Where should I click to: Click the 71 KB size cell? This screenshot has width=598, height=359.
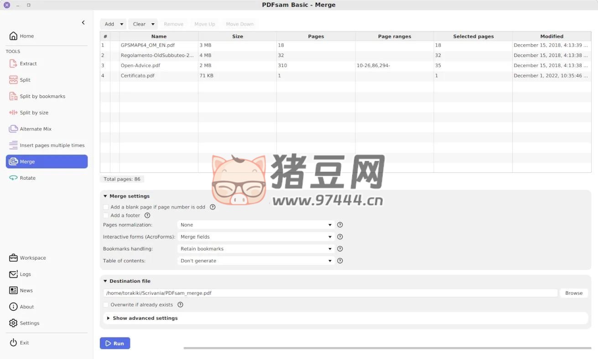237,76
